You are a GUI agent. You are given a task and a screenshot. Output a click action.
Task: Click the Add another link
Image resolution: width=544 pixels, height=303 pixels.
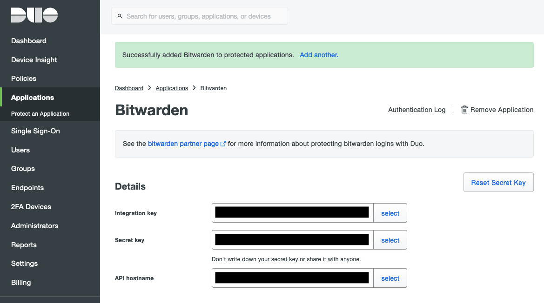coord(319,55)
